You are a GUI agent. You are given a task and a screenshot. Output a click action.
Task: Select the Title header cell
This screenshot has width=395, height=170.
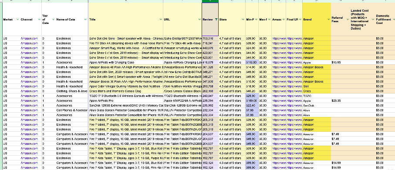click(126, 20)
